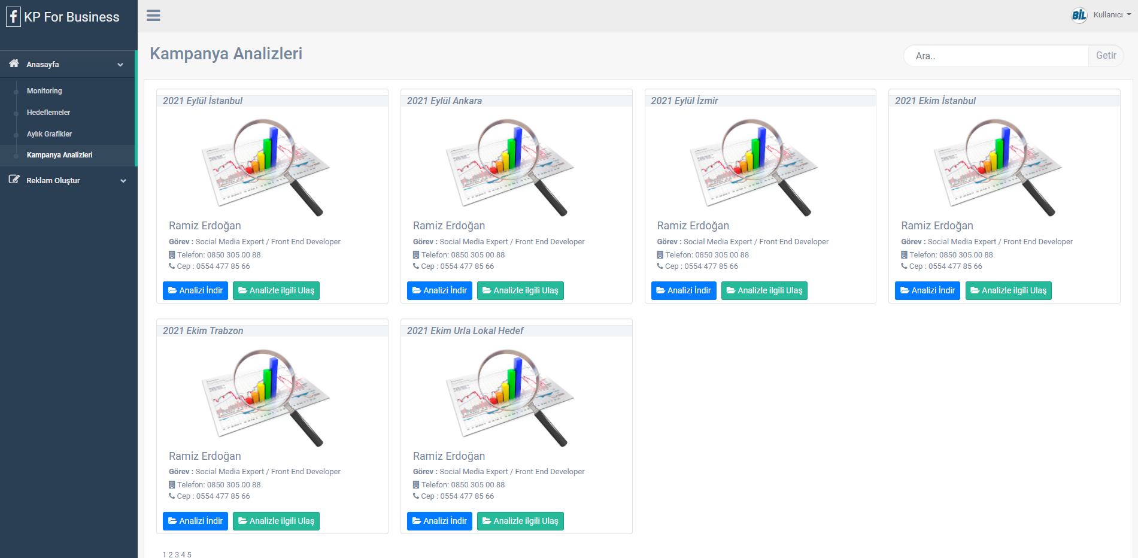Download analysis for 2021 Eylül İstanbul

coord(195,290)
